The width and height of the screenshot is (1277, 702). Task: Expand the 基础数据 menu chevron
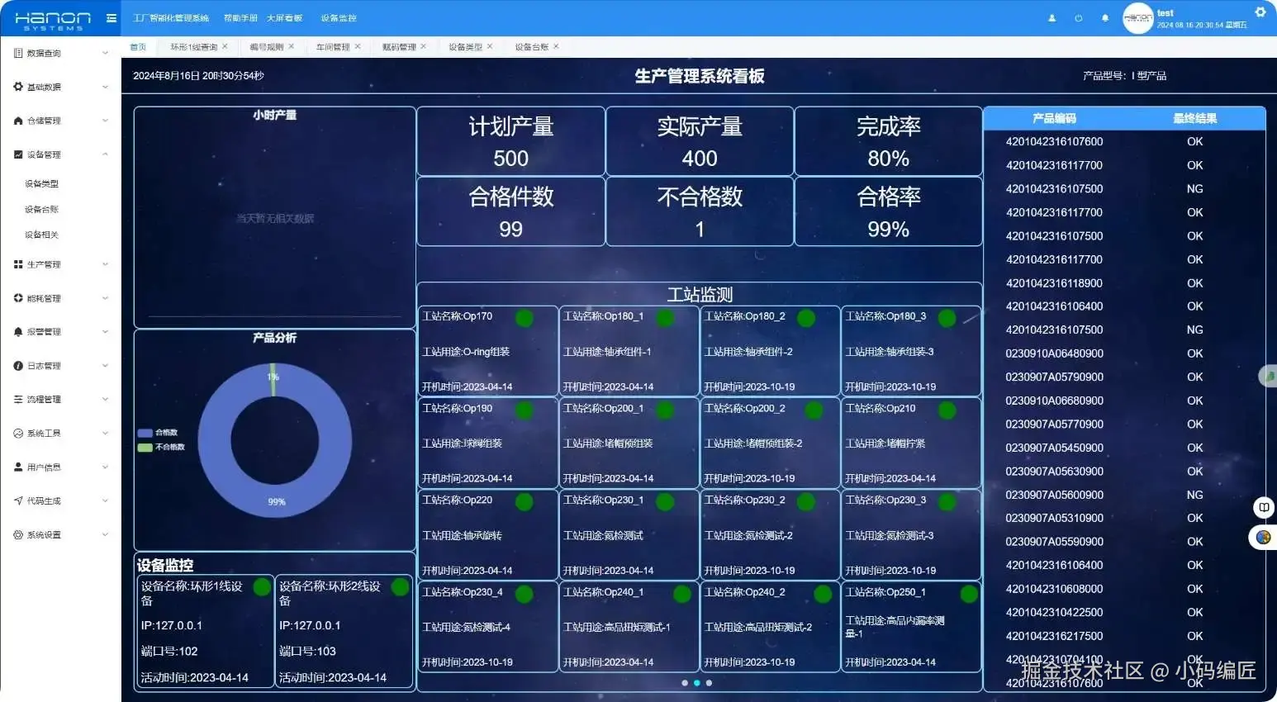(105, 87)
